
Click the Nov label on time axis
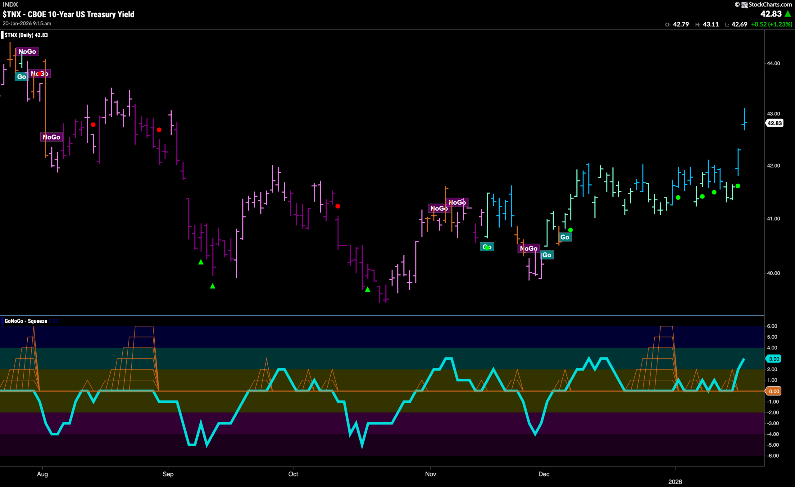(x=430, y=474)
